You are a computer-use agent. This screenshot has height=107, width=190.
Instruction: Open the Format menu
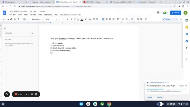[x=33, y=15]
